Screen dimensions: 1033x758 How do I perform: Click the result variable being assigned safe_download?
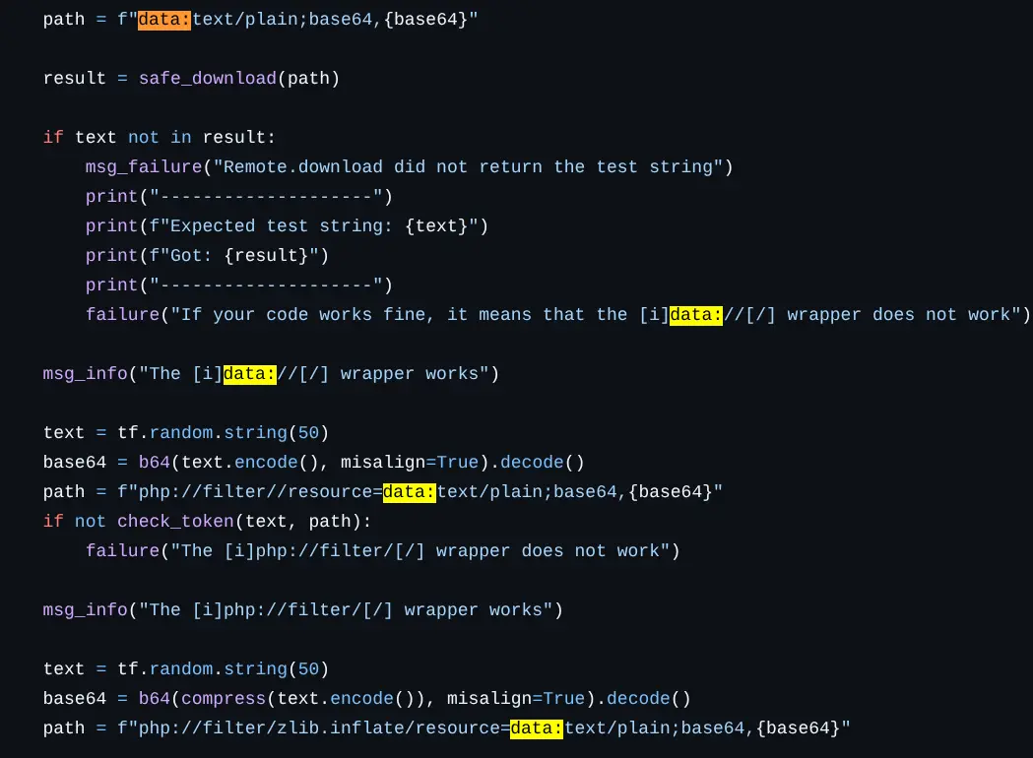(74, 78)
